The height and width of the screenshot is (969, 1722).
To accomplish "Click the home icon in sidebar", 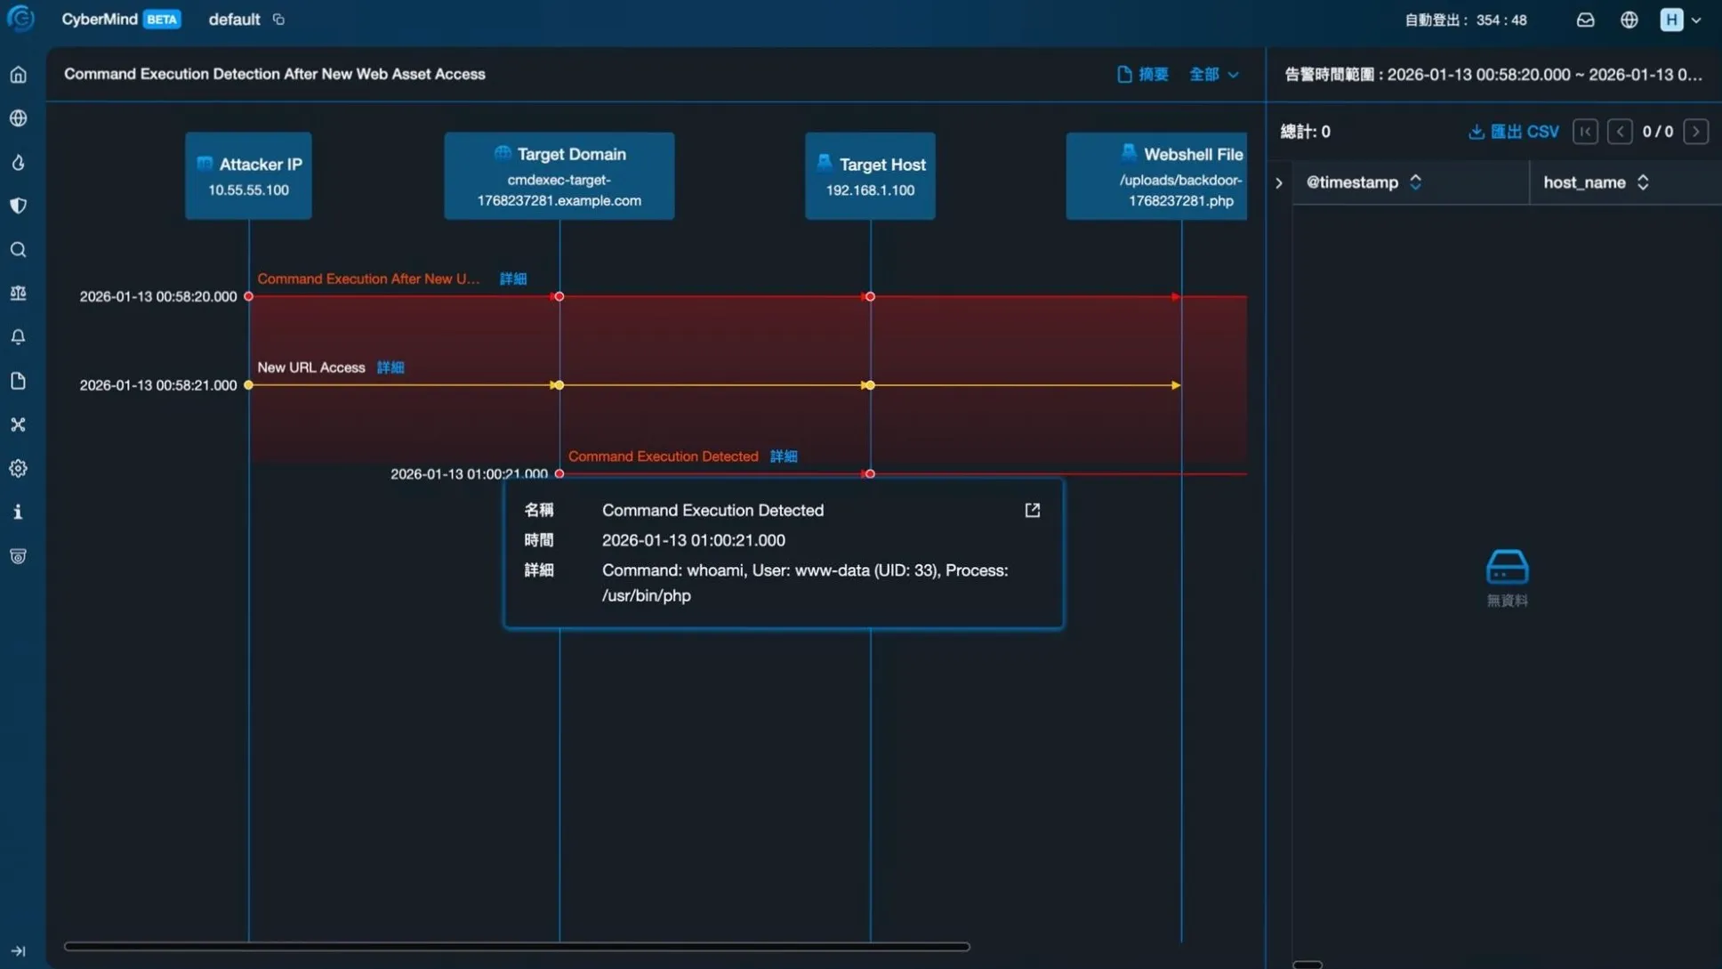I will (19, 75).
